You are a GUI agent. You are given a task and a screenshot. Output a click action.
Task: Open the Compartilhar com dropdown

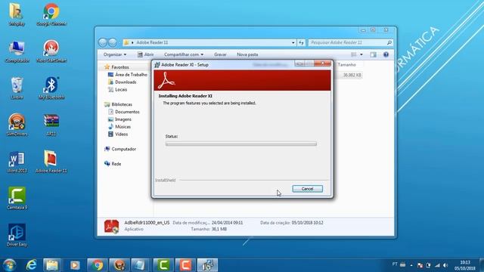(184, 54)
